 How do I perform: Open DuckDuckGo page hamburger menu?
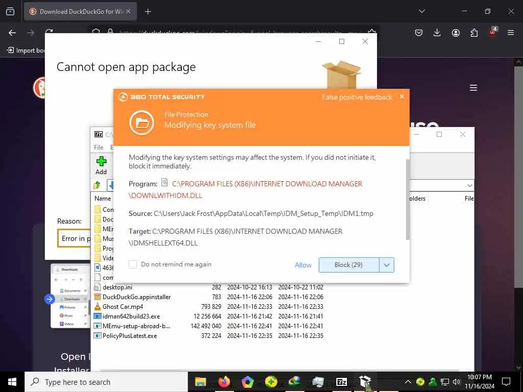pos(473,88)
